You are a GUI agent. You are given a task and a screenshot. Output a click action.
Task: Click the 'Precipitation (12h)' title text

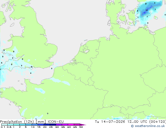click(17, 122)
